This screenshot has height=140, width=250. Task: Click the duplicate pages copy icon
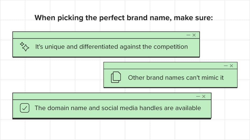[116, 77]
